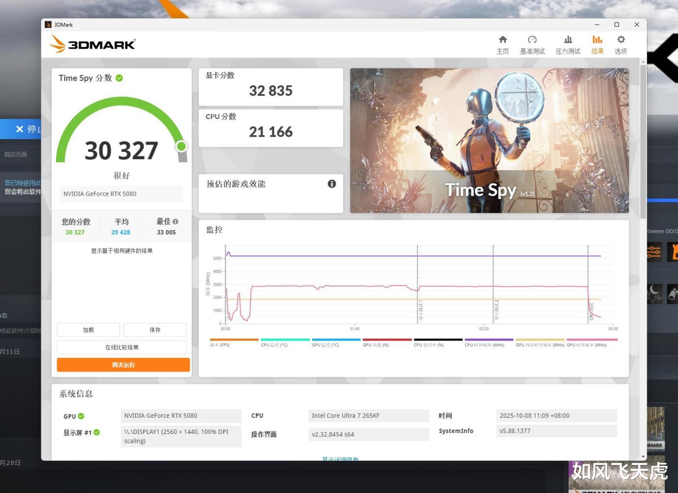This screenshot has height=493, width=678.
Task: Click the green validation check beside Time Spy 分数
Action: (119, 78)
